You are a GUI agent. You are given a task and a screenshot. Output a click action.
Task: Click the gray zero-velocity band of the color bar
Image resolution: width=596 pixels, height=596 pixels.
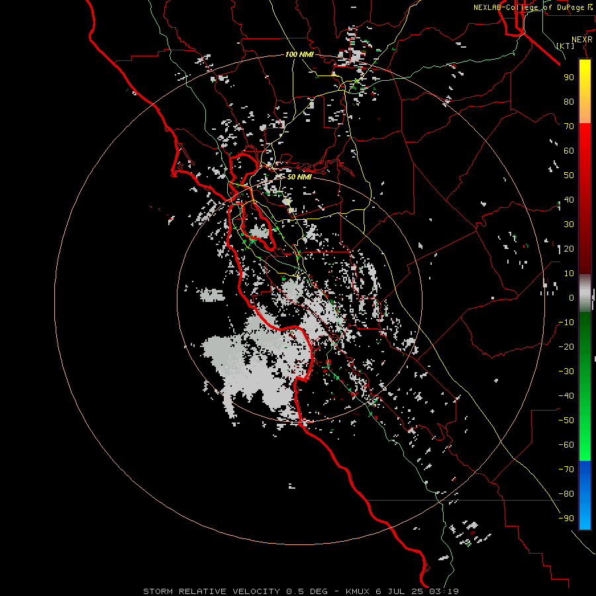point(585,293)
